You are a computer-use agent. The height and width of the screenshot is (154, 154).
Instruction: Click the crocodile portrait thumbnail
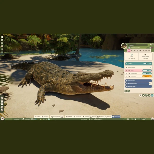[124, 46]
